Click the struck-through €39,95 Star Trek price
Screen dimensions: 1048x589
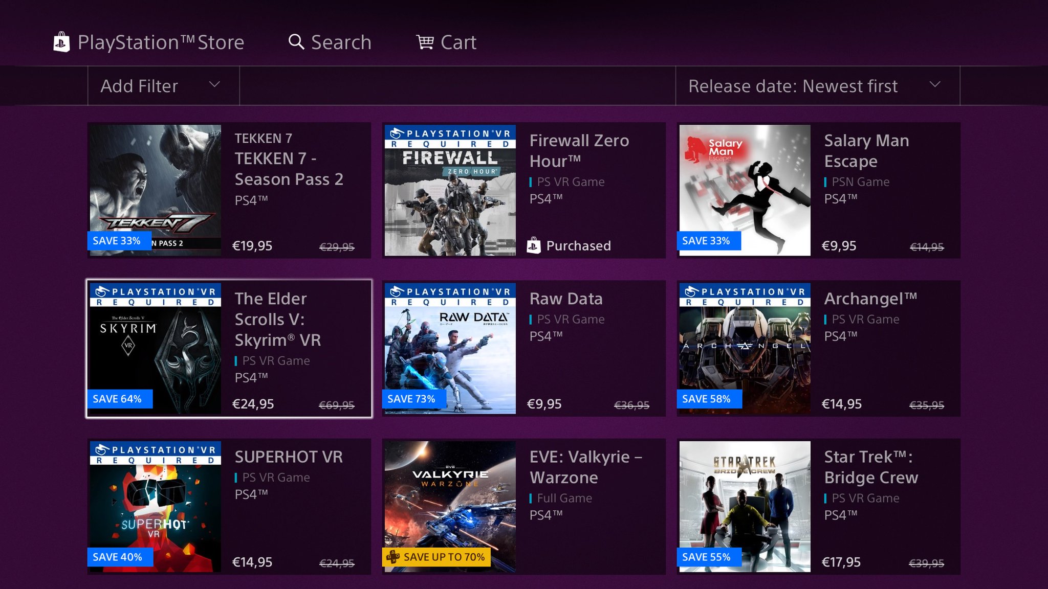926,563
